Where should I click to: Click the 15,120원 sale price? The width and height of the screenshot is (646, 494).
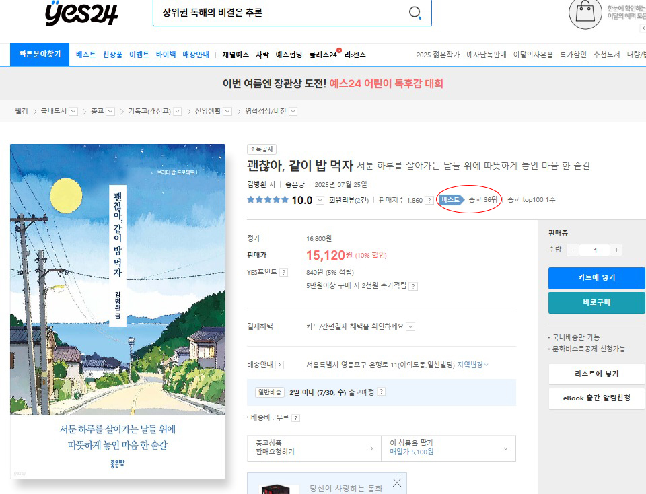pos(329,256)
